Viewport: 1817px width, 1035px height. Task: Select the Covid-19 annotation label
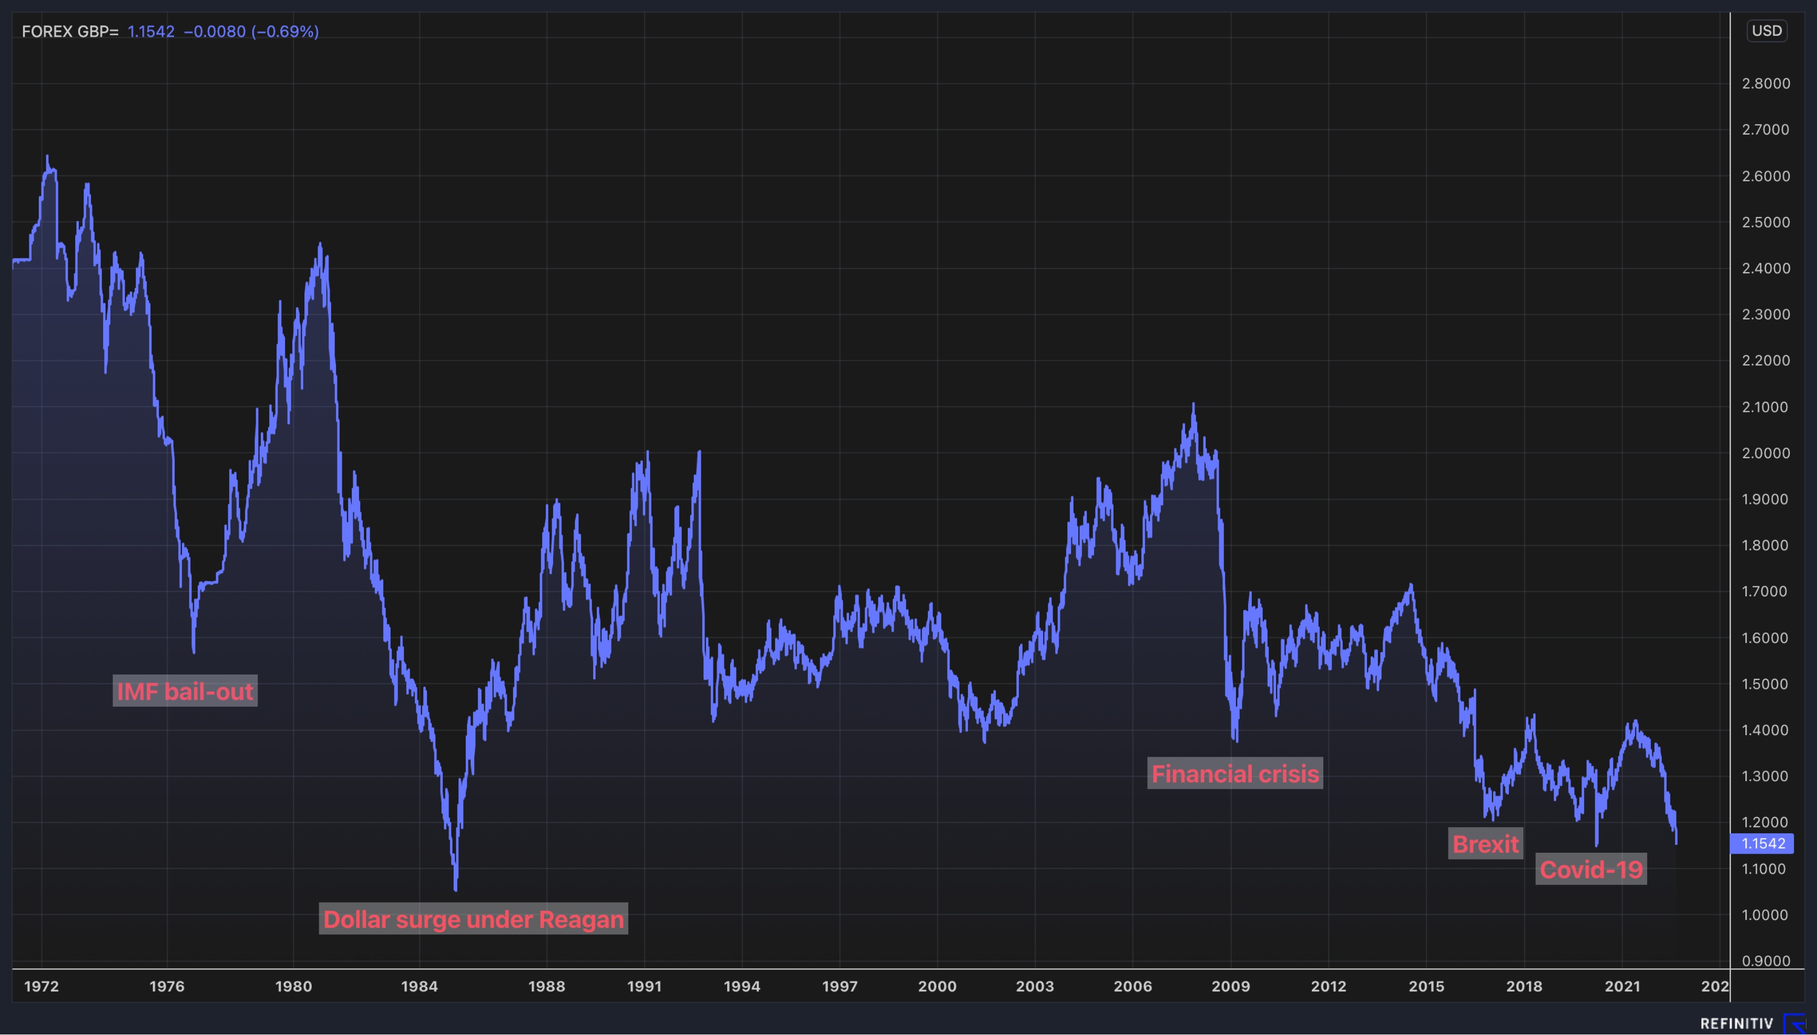[x=1591, y=868]
